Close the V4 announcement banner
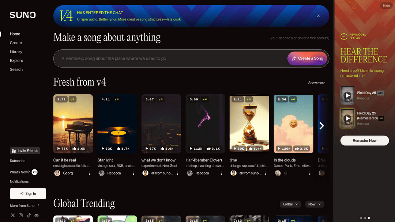 click(319, 16)
